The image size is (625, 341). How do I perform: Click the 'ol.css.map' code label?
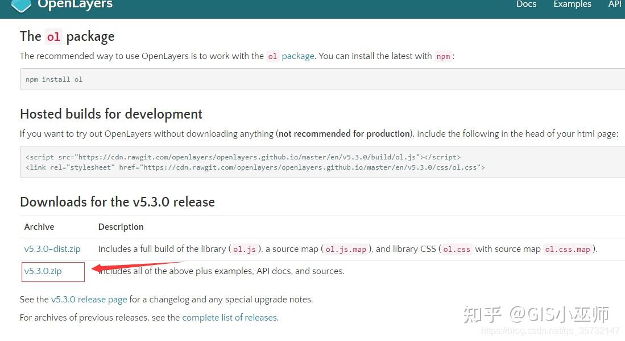point(568,250)
